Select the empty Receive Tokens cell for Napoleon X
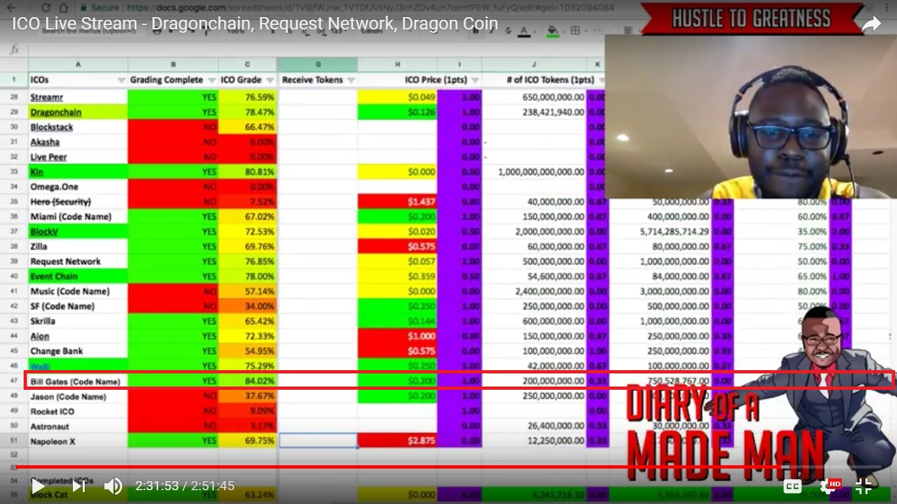Image resolution: width=897 pixels, height=504 pixels. tap(318, 441)
